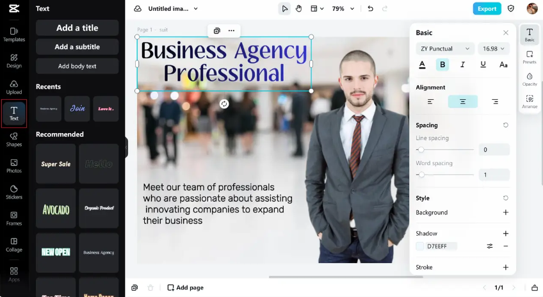543x297 pixels.
Task: Open the Opacity panel icon
Action: 530,79
